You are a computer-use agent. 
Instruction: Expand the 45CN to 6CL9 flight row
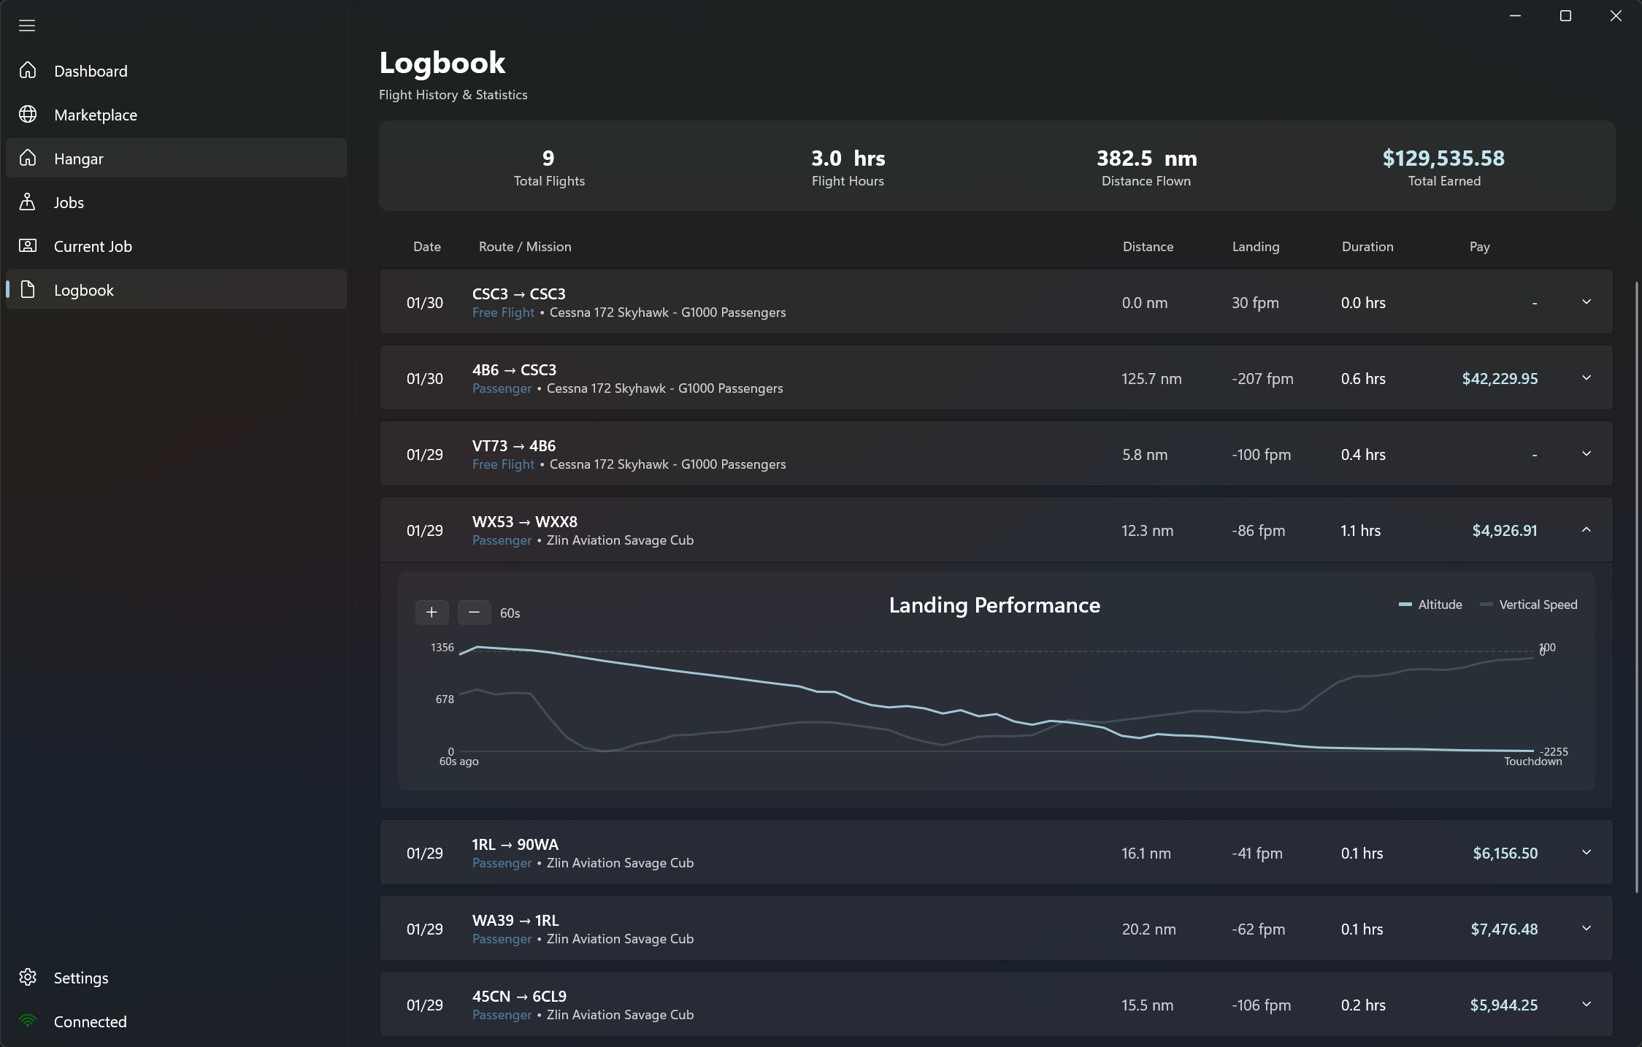coord(1585,1005)
